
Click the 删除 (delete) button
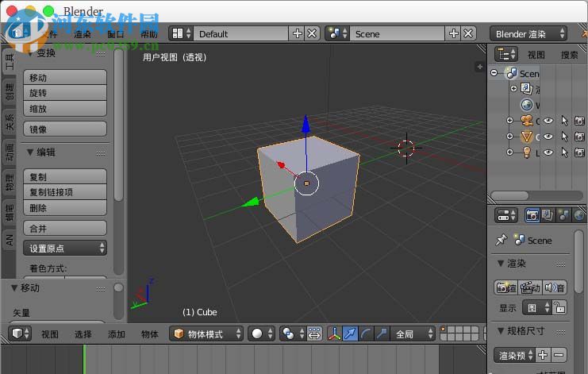click(x=65, y=208)
